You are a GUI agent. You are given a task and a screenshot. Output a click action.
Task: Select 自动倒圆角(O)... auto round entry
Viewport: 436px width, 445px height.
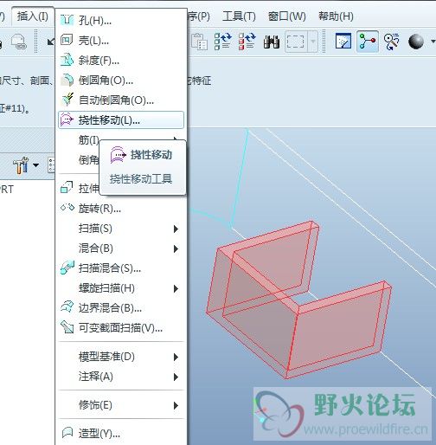tap(121, 100)
